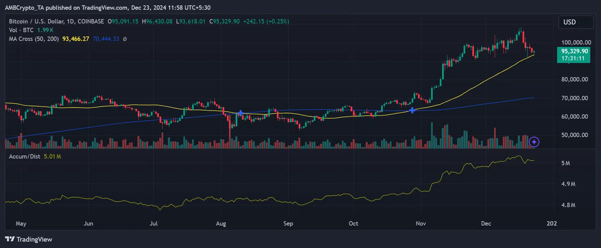Click the 50-day MA value 93,466.27
Viewport: 601px width, 248px height.
tap(76, 39)
